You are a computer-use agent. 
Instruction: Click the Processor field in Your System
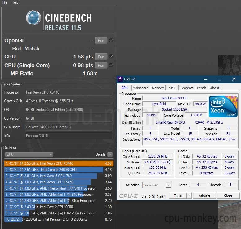pyautogui.click(x=69, y=92)
